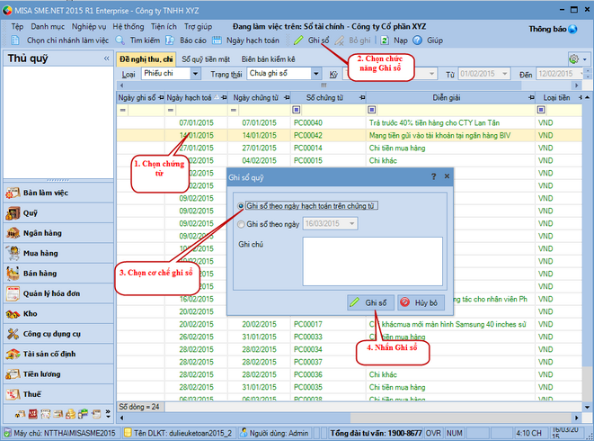Open the Tiện ích menu
The width and height of the screenshot is (594, 441).
(x=164, y=27)
